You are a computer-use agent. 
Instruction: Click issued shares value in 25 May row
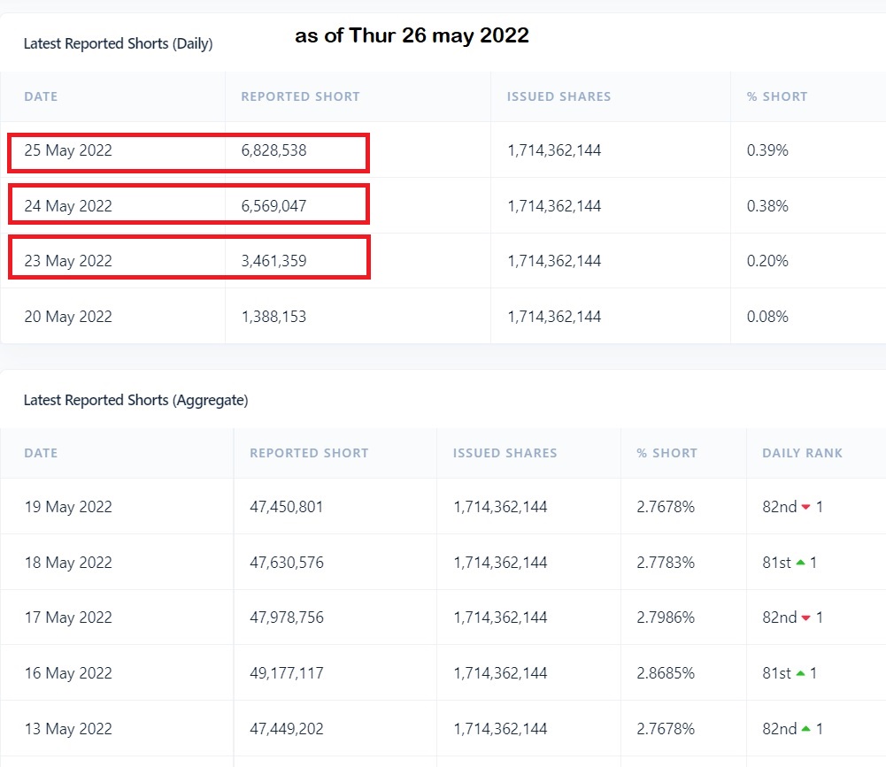pos(554,150)
